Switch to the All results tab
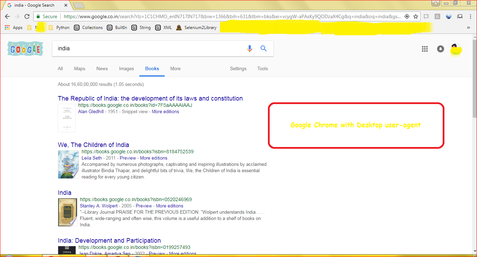Image resolution: width=477 pixels, height=257 pixels. coord(60,69)
